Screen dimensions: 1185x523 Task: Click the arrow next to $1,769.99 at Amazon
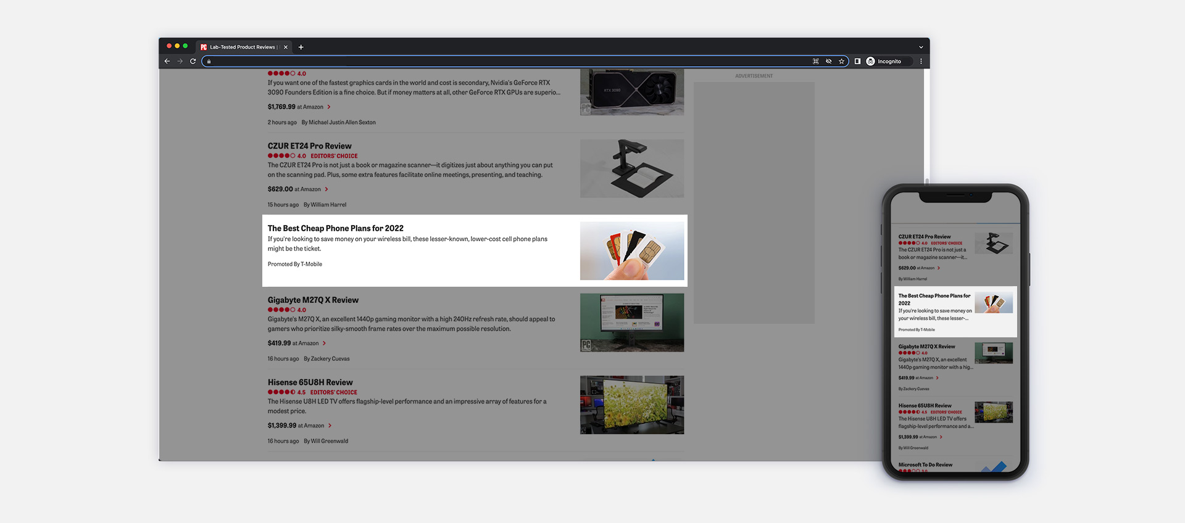click(329, 107)
